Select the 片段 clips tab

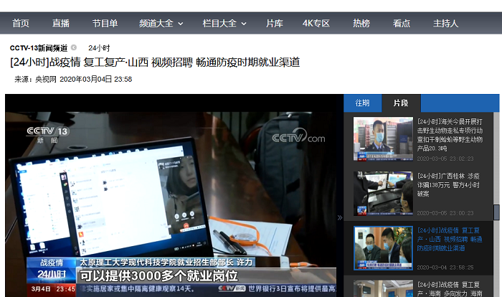point(400,103)
